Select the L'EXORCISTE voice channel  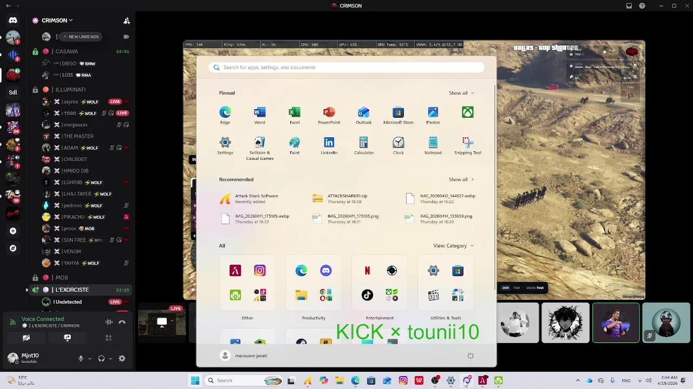click(x=81, y=290)
